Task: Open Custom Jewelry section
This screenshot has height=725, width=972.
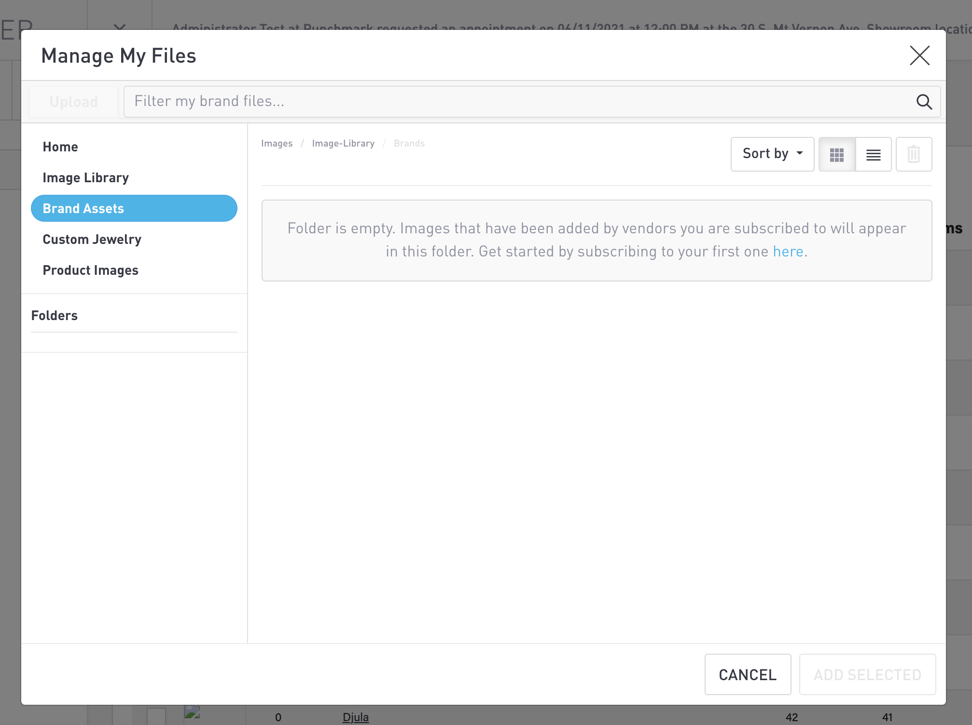Action: pos(92,240)
